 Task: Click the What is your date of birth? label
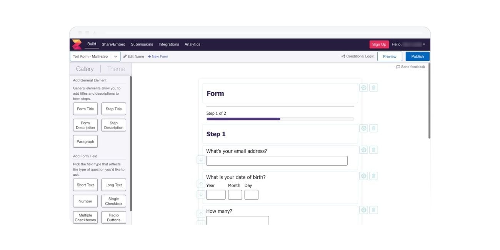point(236,177)
